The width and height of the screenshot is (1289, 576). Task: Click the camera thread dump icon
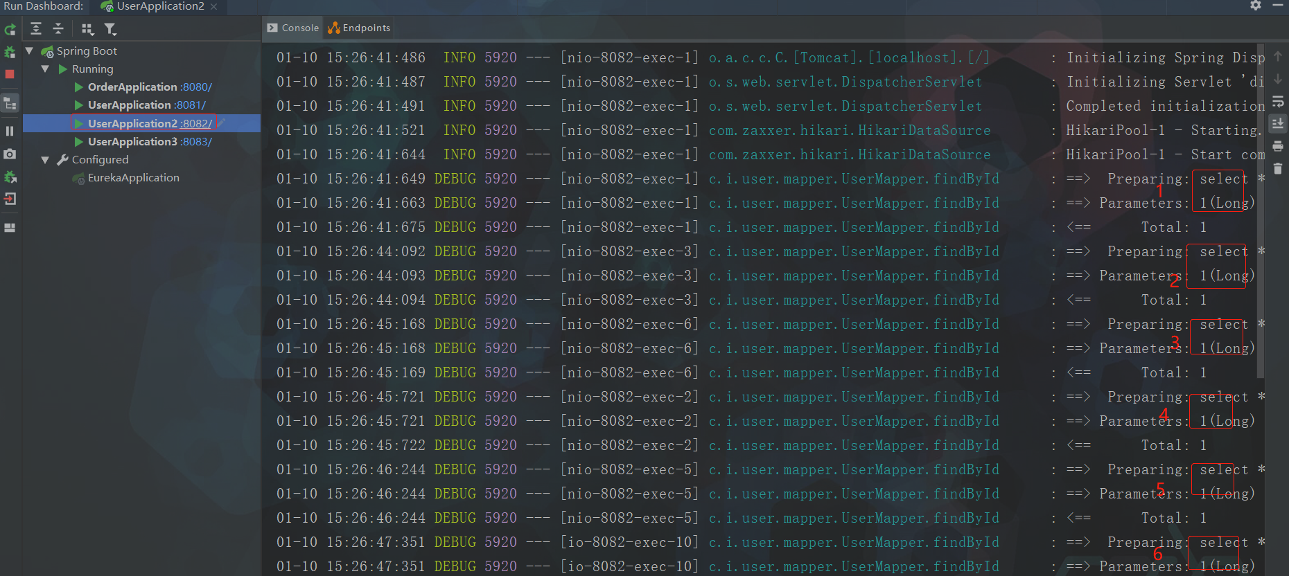click(10, 154)
